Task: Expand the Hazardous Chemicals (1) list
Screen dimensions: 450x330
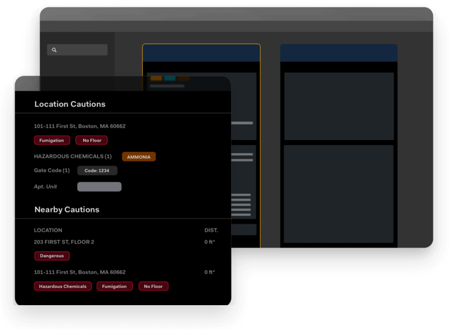Action: (72, 156)
